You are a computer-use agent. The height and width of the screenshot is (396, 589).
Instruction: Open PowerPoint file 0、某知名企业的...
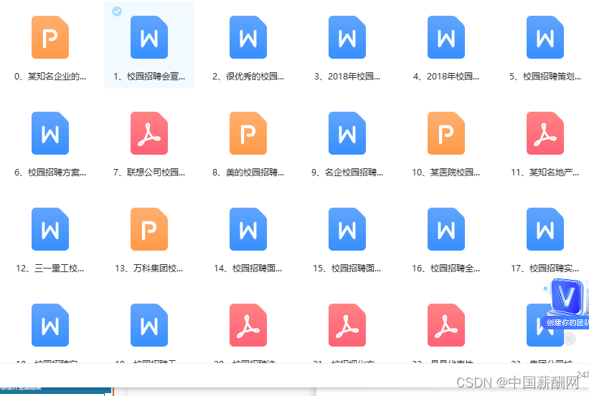(x=50, y=37)
